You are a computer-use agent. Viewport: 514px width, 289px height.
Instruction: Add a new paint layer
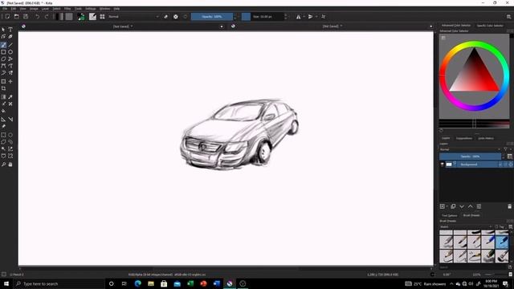tap(443, 207)
